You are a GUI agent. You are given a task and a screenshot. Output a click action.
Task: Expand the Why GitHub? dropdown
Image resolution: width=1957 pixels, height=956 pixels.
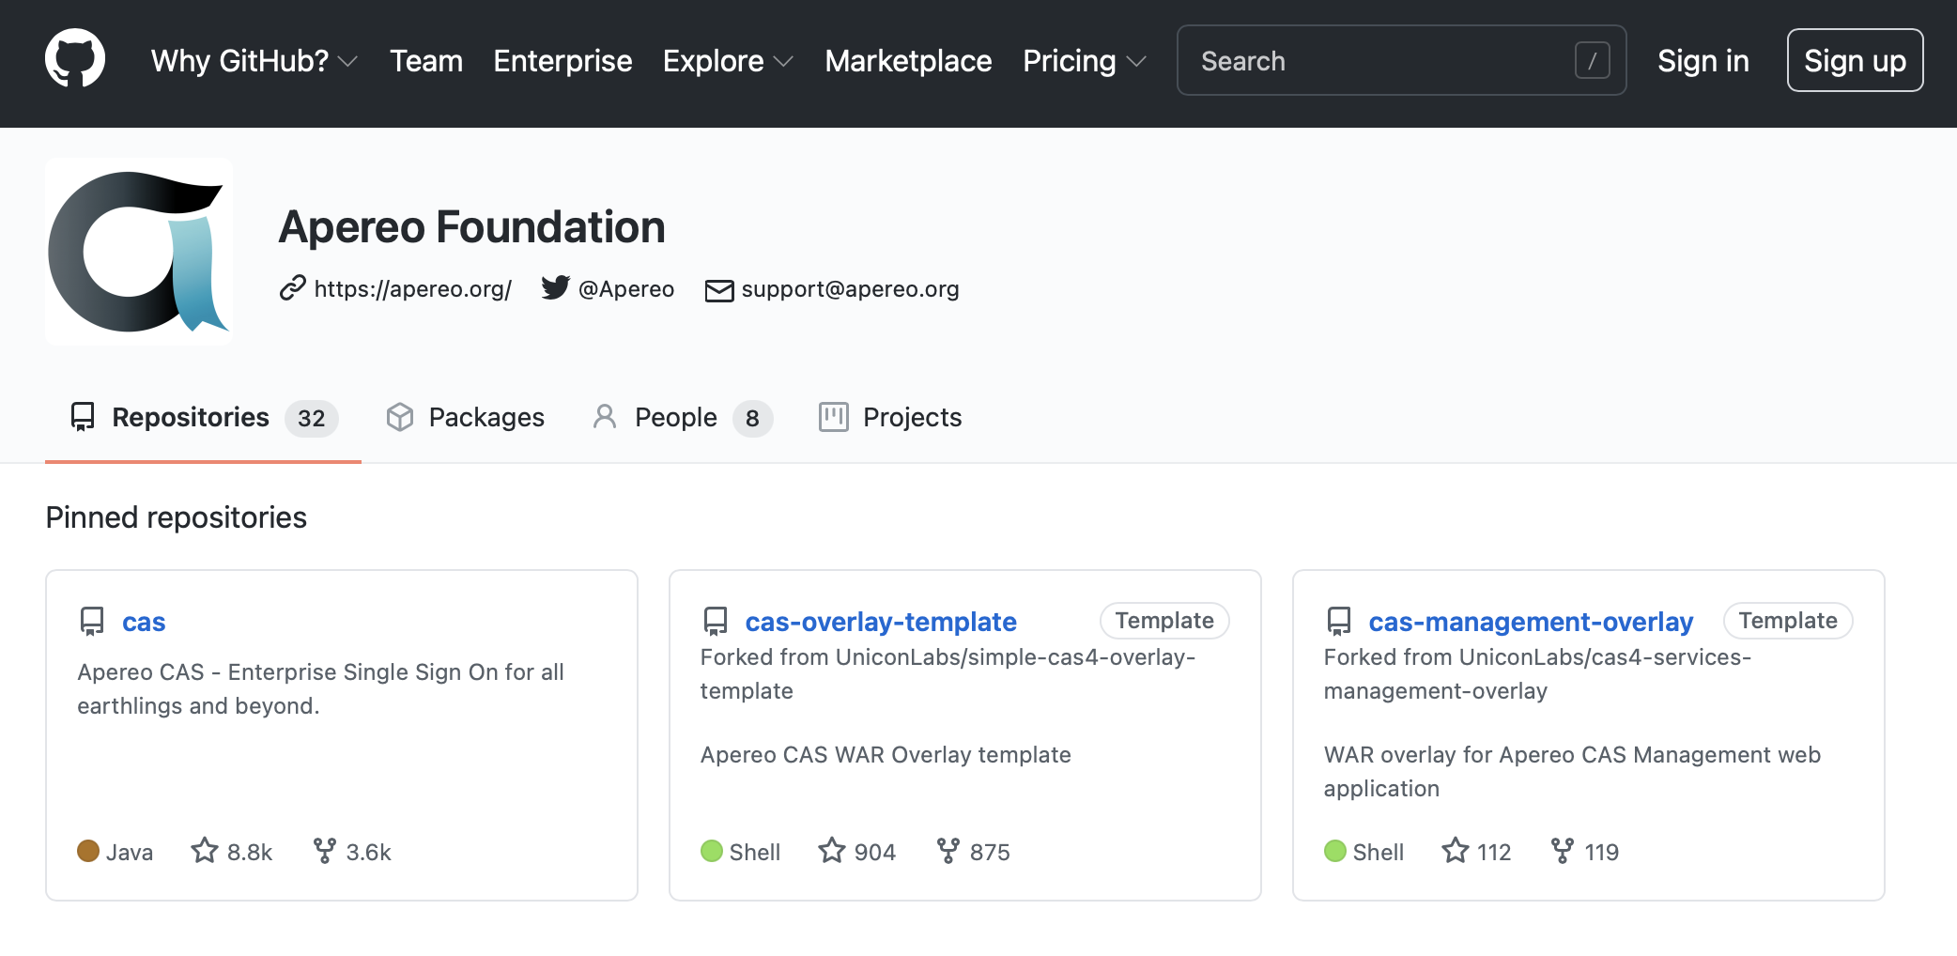[x=254, y=61]
